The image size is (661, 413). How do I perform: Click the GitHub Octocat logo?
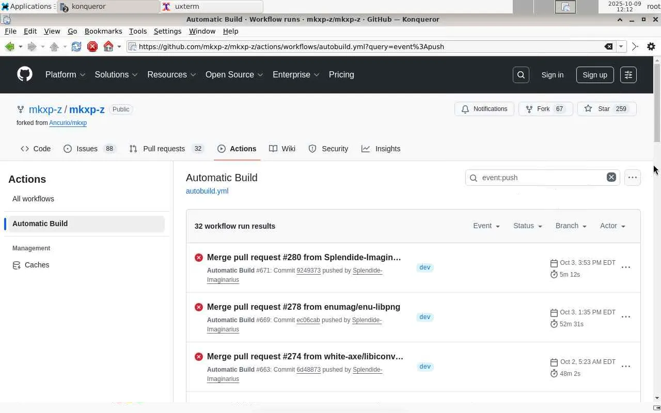click(x=25, y=74)
